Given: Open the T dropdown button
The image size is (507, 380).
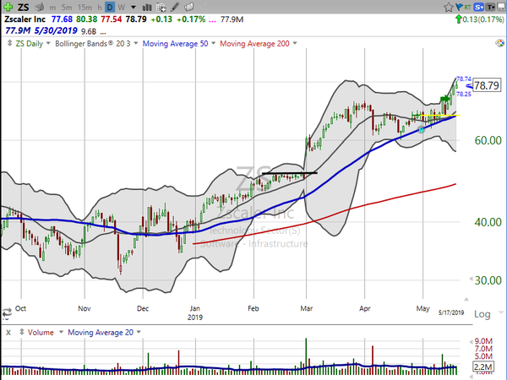Looking at the screenshot, I should [x=490, y=7].
